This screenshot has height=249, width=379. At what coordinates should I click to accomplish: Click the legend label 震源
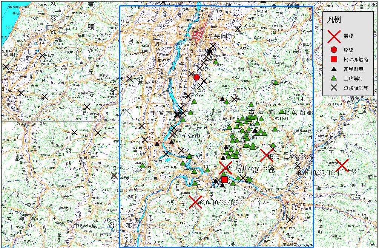(348, 36)
